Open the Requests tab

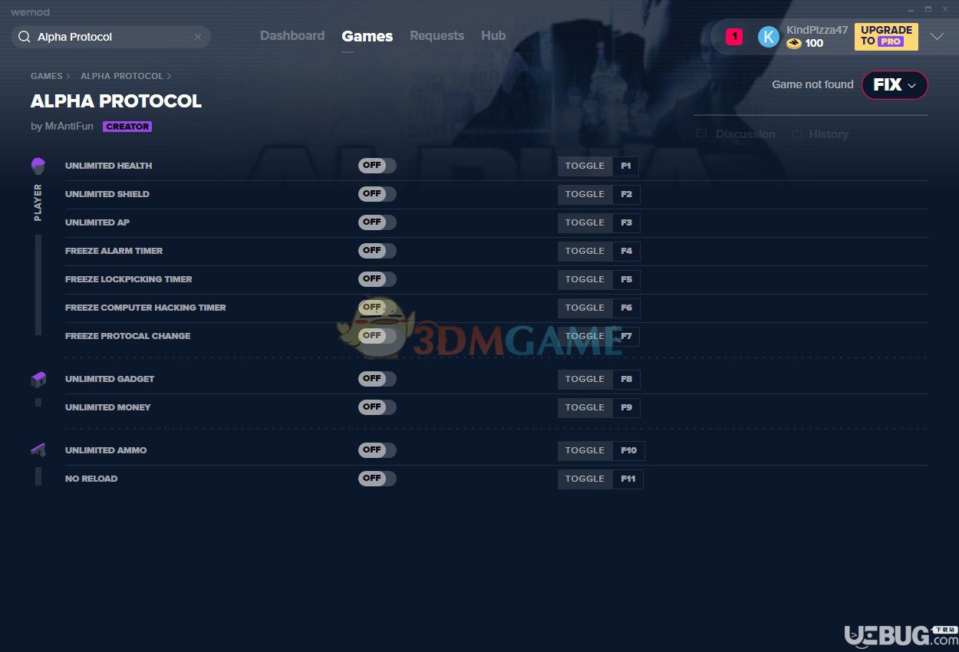(437, 36)
